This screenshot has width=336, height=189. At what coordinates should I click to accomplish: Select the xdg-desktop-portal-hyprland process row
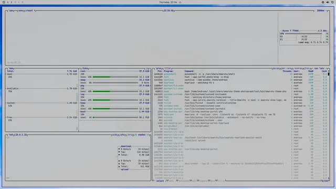point(240,123)
